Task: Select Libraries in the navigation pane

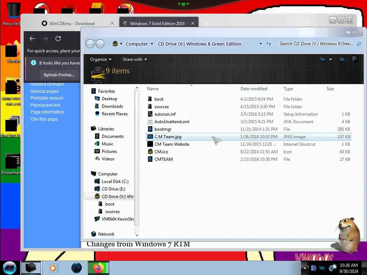Action: click(x=106, y=129)
